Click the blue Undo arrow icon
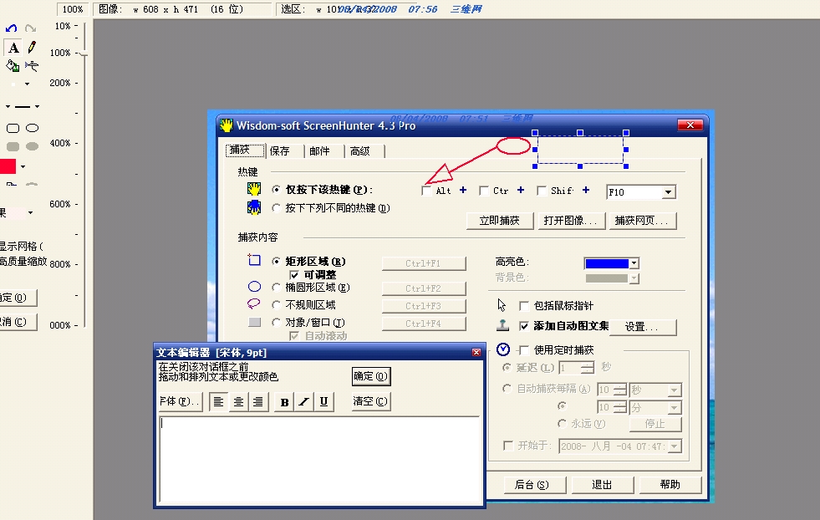The height and width of the screenshot is (520, 820). (x=11, y=28)
